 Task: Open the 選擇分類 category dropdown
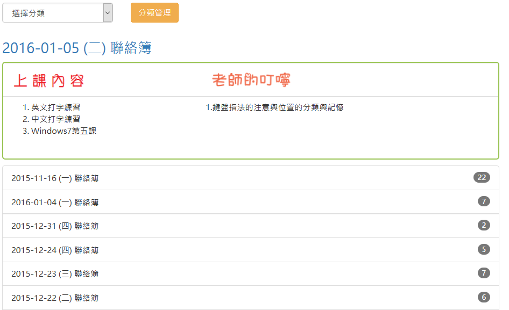point(57,13)
